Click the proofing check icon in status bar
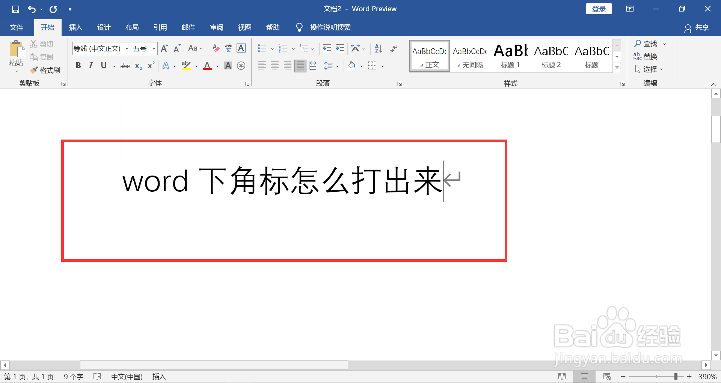Image resolution: width=721 pixels, height=383 pixels. (97, 377)
